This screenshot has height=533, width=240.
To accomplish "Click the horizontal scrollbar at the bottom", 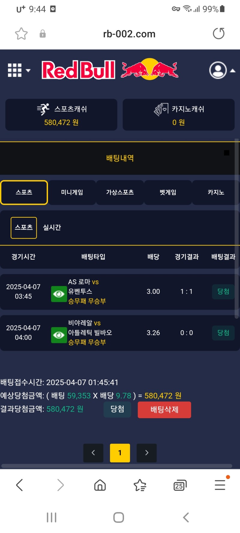I will pos(117,466).
